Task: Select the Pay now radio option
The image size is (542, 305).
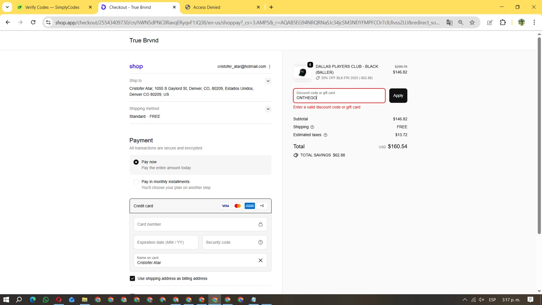Action: coord(136,162)
